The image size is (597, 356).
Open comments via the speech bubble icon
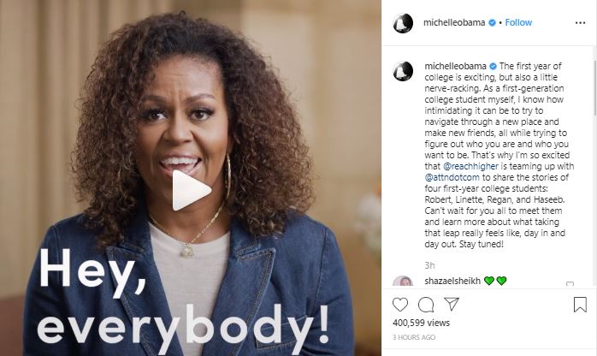(x=426, y=305)
